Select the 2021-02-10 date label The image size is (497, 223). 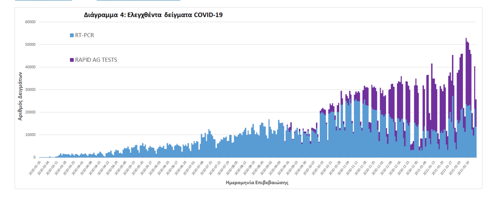coord(464,168)
